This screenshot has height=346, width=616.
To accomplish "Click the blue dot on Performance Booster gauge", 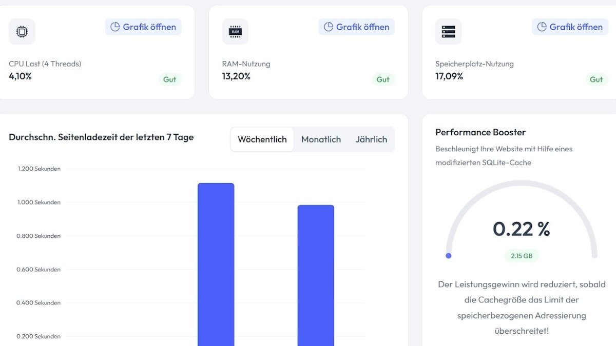I will coord(449,255).
